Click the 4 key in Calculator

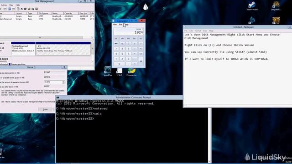click(x=116, y=54)
